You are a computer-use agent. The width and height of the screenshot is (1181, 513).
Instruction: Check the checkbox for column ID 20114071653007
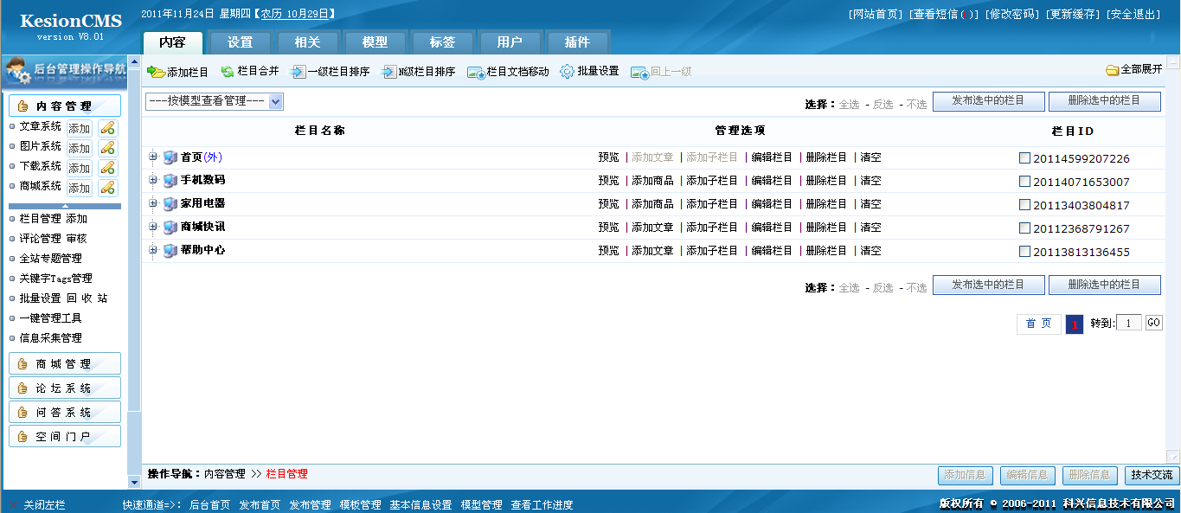[1024, 181]
